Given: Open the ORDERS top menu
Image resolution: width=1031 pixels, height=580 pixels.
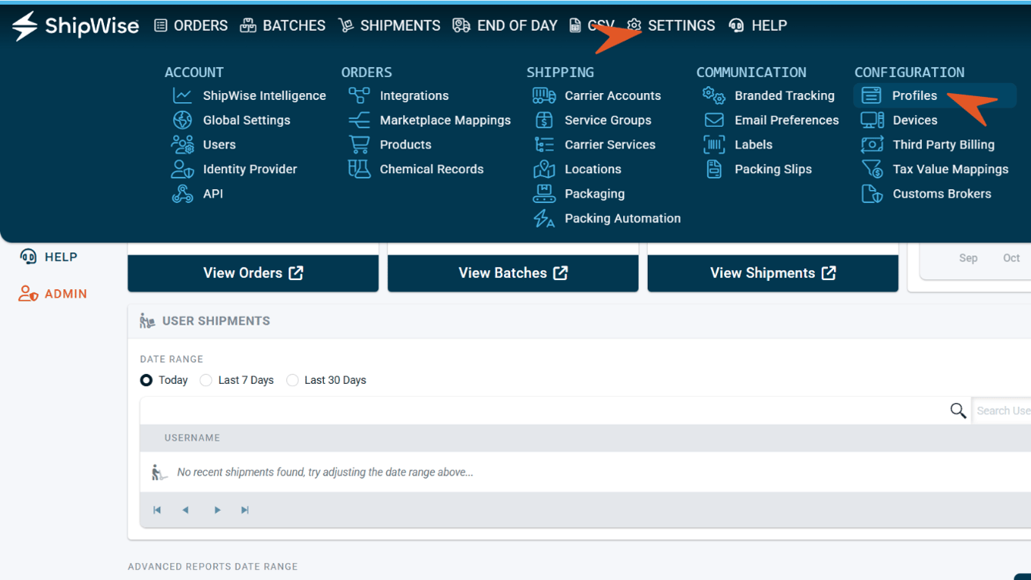Looking at the screenshot, I should click(x=191, y=25).
